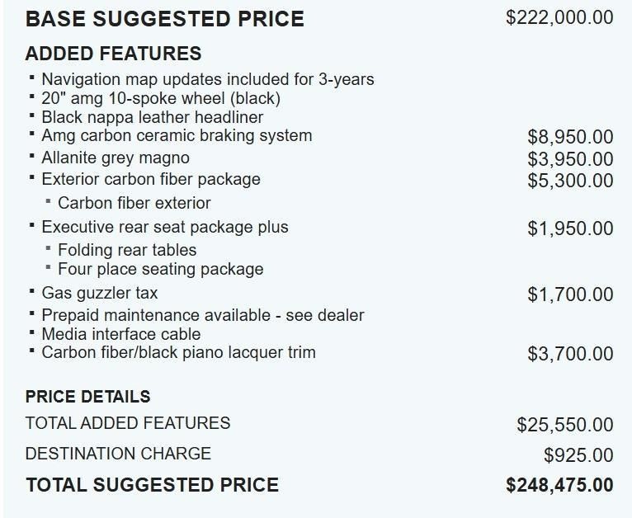
Task: Click the $5,300.00 carbon fiber package price
Action: click(x=570, y=181)
